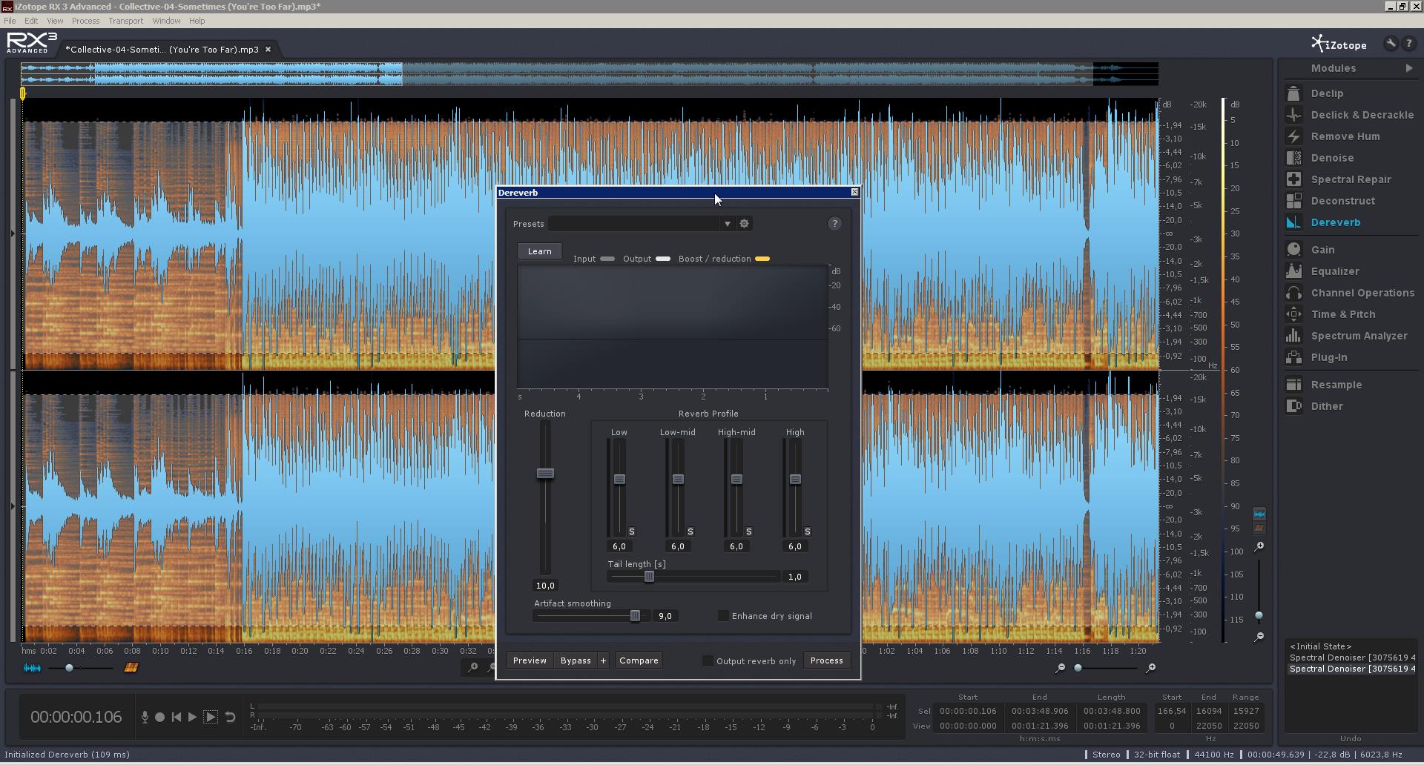The image size is (1424, 765).
Task: Solo the Low band with S button
Action: pyautogui.click(x=632, y=531)
